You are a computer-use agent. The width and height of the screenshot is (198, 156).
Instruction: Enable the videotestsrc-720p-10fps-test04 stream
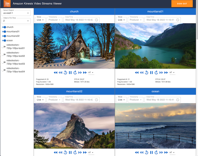click(4, 70)
